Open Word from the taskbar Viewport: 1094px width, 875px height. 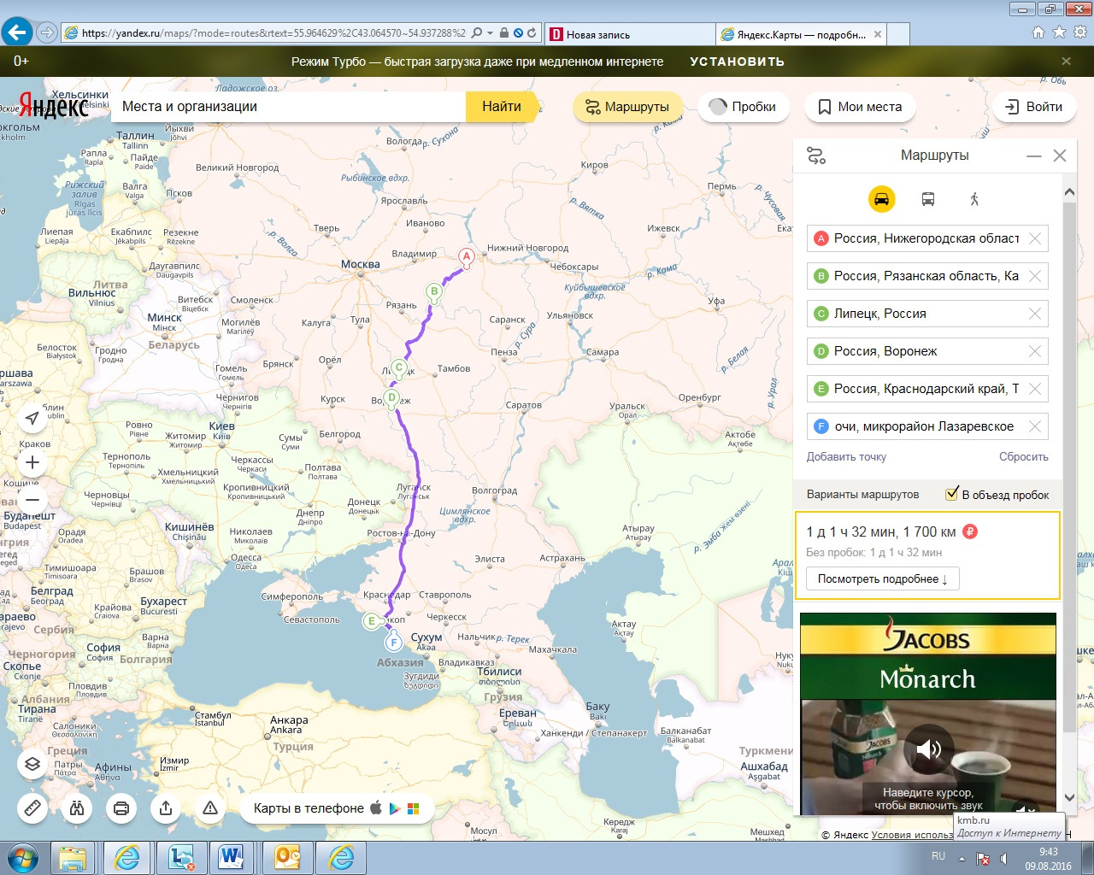[232, 857]
